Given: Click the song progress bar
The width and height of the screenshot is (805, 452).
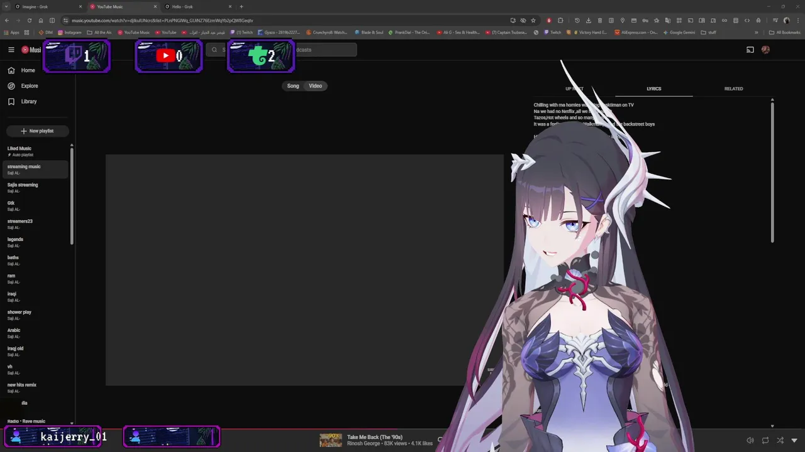Looking at the screenshot, I should 402,429.
